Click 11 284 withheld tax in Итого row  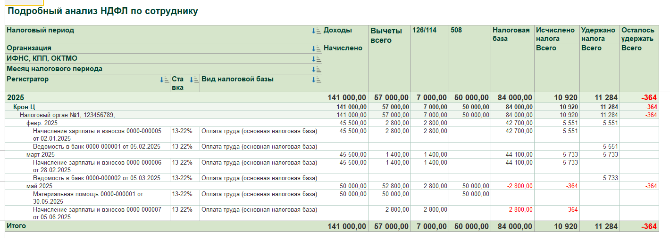coord(606,227)
